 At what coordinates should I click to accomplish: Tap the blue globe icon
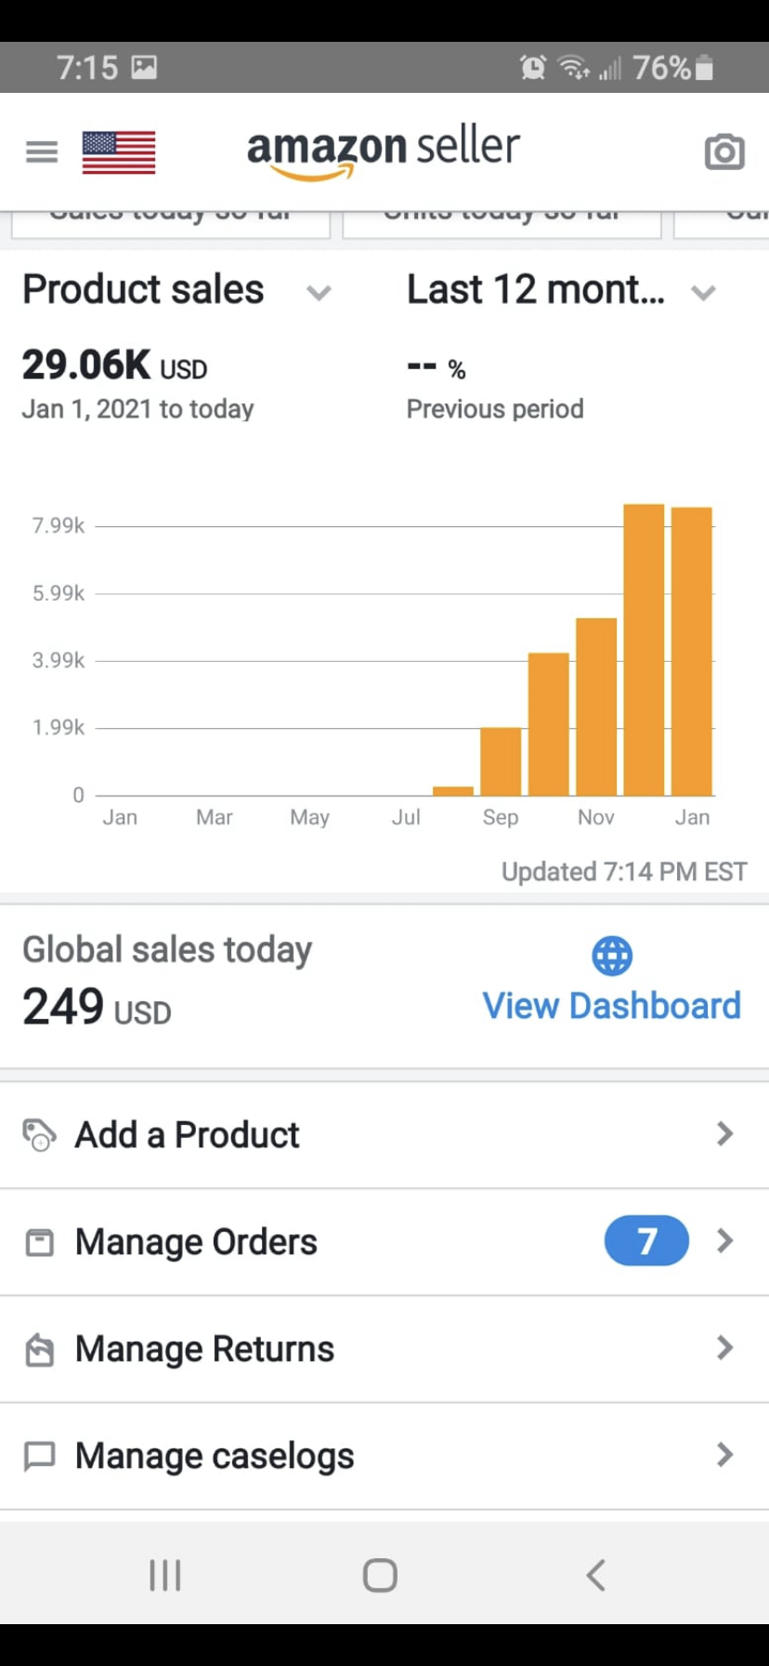pyautogui.click(x=612, y=956)
